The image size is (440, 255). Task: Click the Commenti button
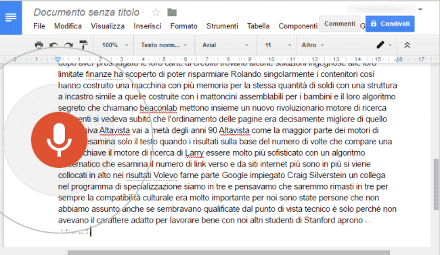[340, 24]
